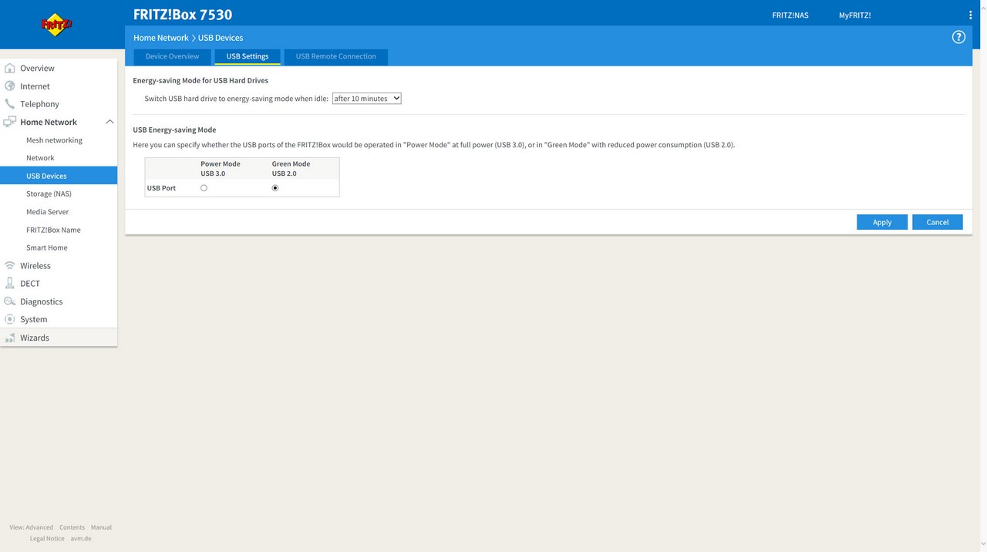
Task: Select Power Mode USB 3.0 radio button
Action: (x=204, y=188)
